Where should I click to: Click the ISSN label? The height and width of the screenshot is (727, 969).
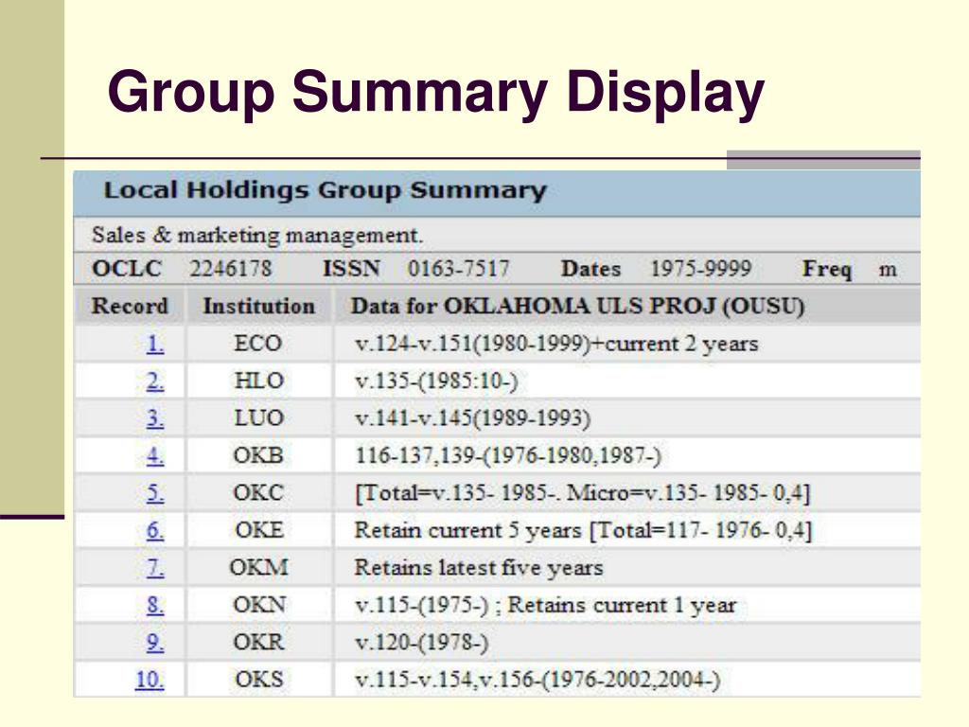coord(351,269)
